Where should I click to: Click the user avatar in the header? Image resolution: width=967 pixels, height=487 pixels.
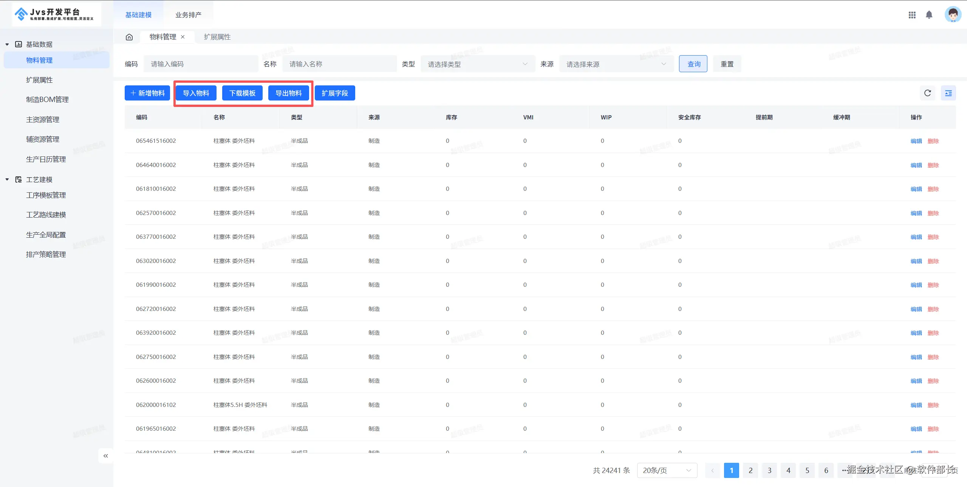[x=952, y=15]
